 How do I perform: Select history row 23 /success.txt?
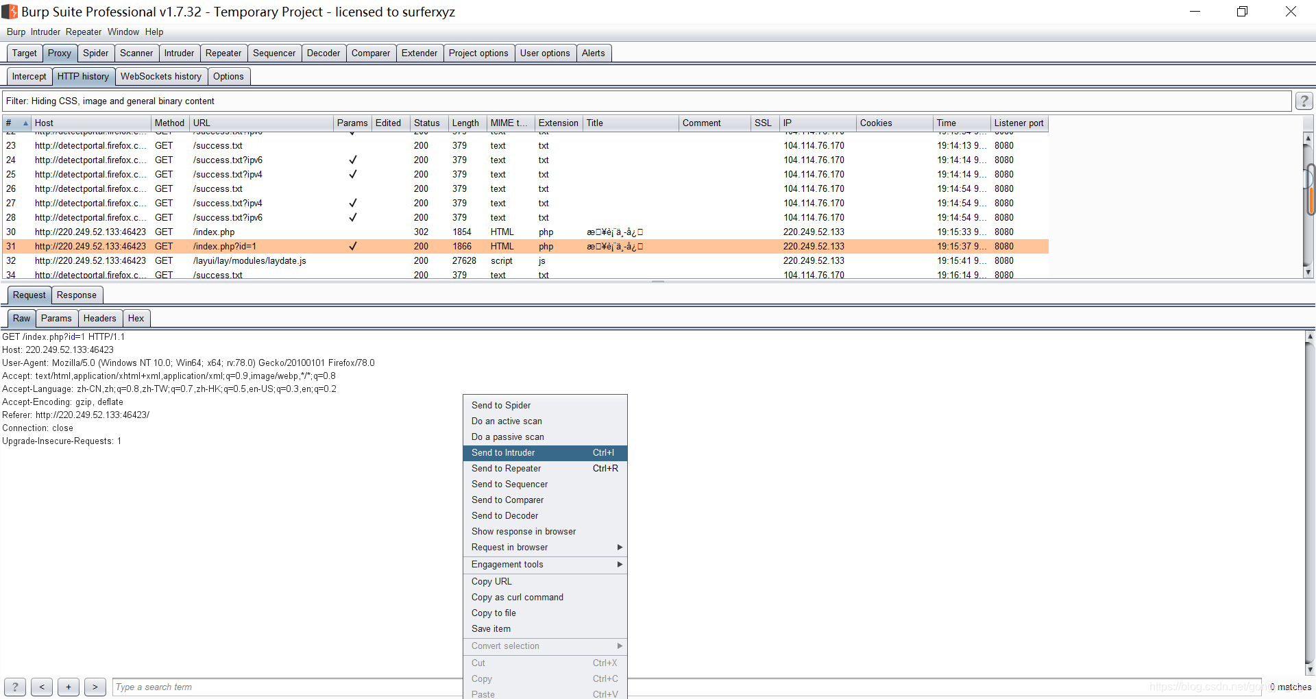tap(525, 145)
